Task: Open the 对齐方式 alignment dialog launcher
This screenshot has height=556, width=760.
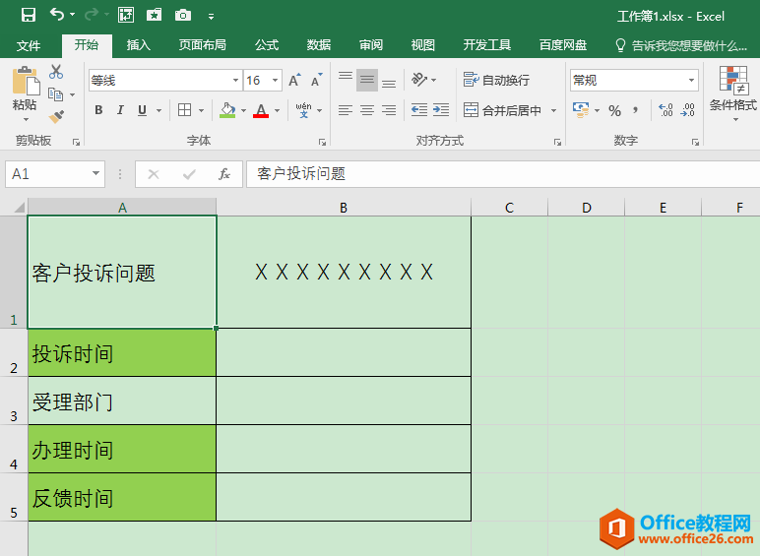Action: (x=558, y=142)
